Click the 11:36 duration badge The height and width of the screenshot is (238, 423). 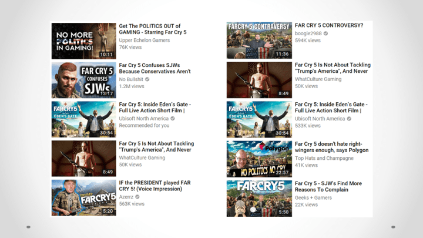(282, 54)
